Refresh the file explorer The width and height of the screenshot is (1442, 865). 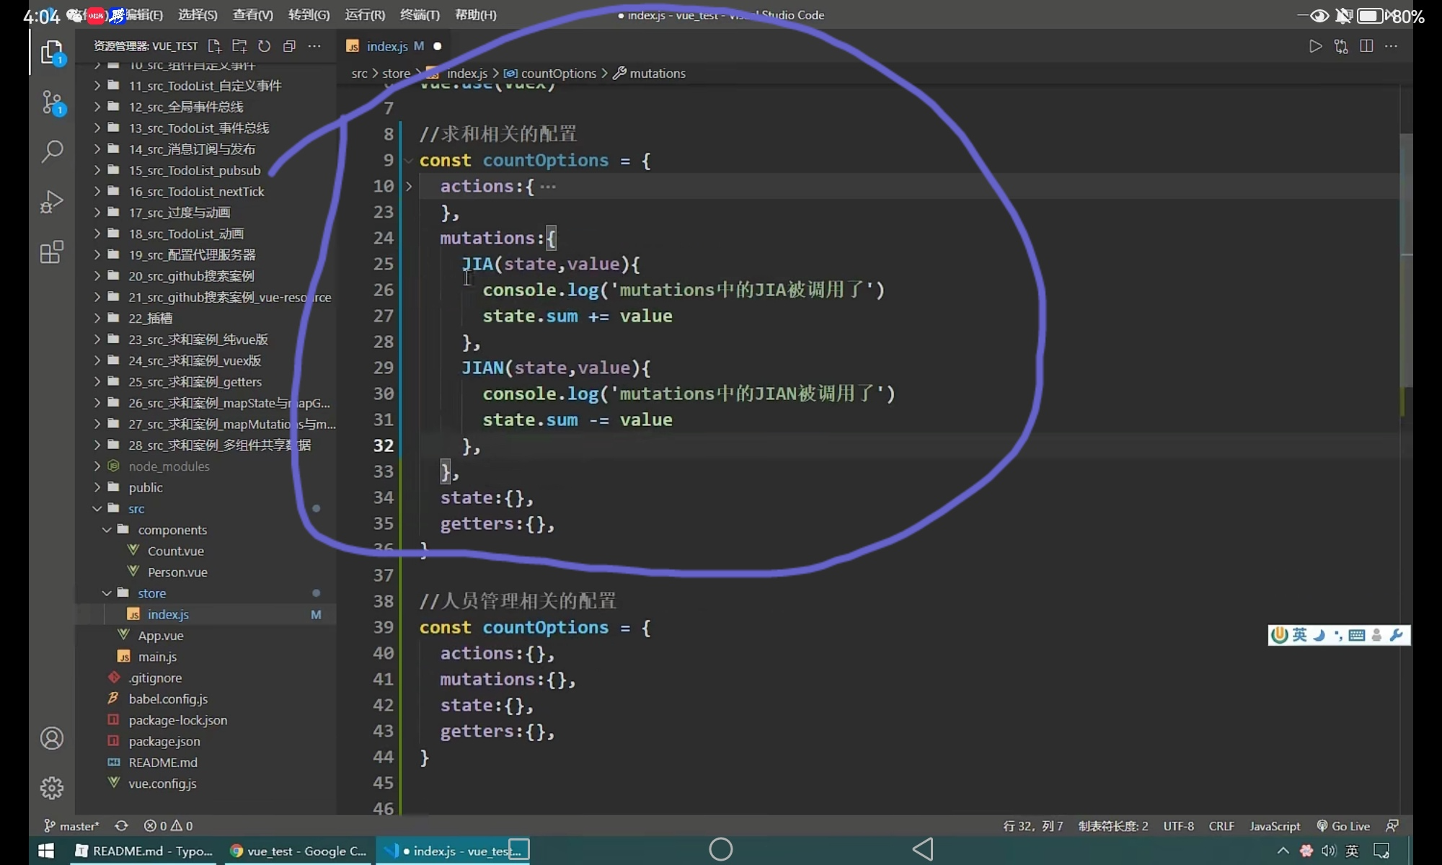pyautogui.click(x=265, y=46)
